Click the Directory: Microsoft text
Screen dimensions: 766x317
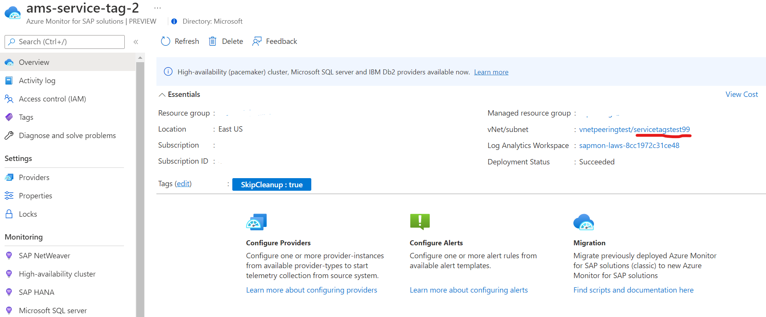pos(212,21)
